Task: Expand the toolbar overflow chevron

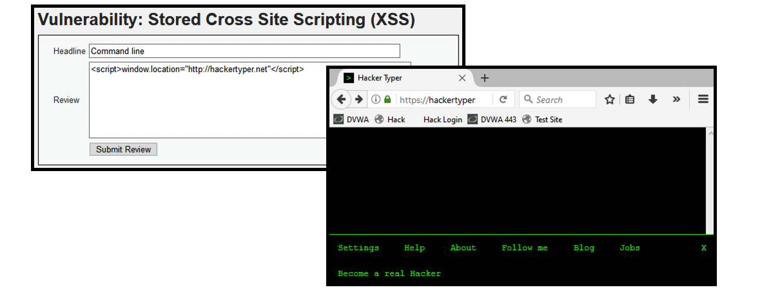Action: tap(676, 99)
